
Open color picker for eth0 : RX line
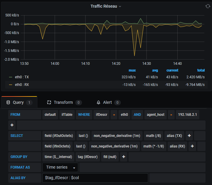(11, 85)
